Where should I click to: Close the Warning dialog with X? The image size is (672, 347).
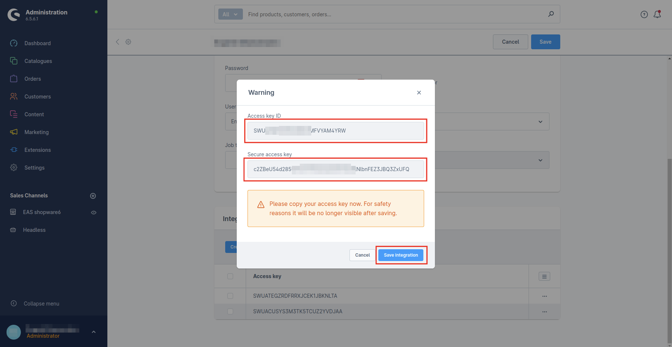(x=419, y=93)
